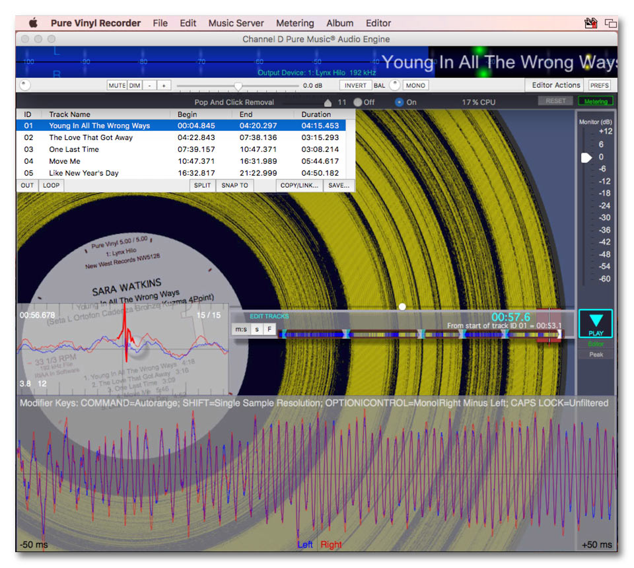This screenshot has height=568, width=634.
Task: Click the 17 % CPU indicator
Action: coord(478,102)
